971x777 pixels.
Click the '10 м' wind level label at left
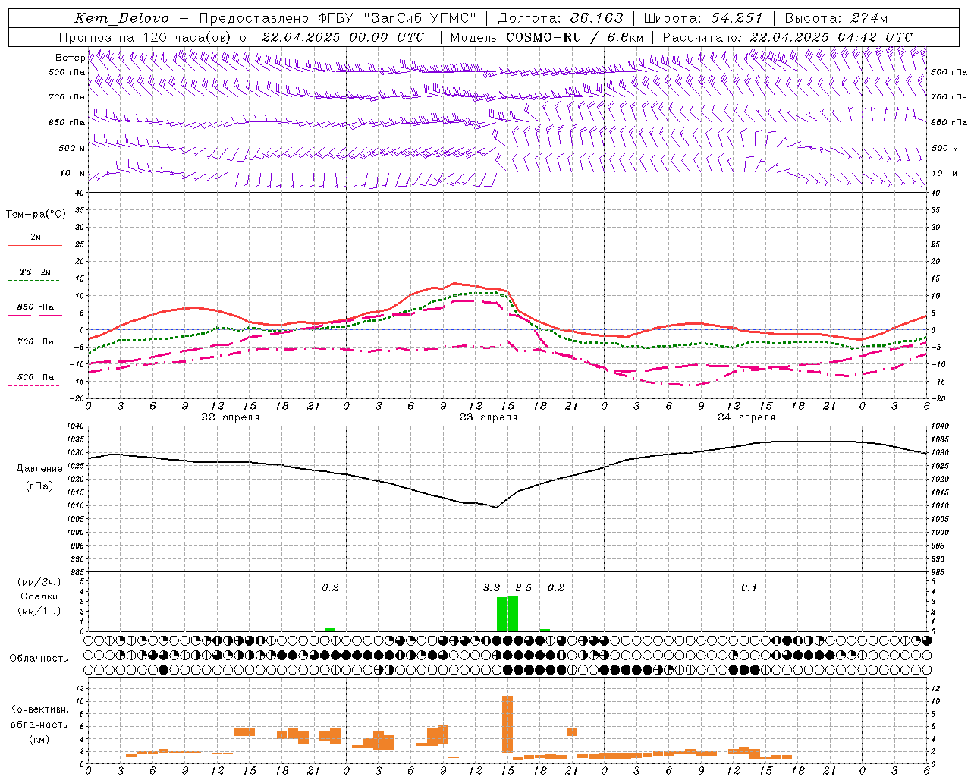[x=72, y=173]
